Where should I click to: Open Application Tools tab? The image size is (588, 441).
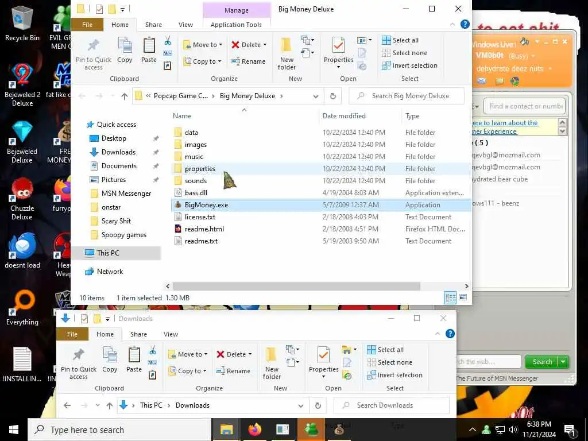click(x=236, y=25)
